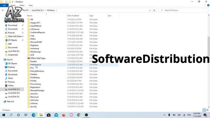
Task: Open Network in the navigation pane
Action: click(x=10, y=102)
